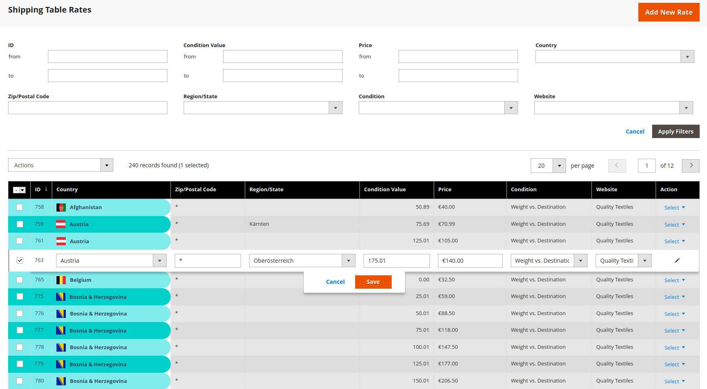The height and width of the screenshot is (389, 707).
Task: Click the pencil edit icon in row 763
Action: click(x=677, y=261)
